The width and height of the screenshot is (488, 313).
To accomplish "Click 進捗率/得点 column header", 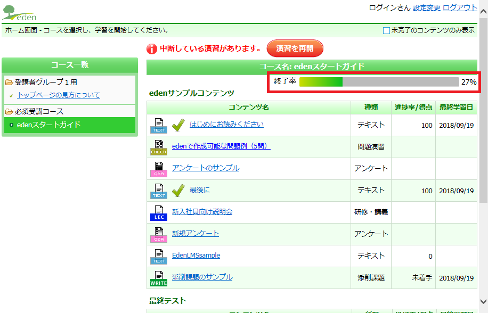I will tap(413, 108).
